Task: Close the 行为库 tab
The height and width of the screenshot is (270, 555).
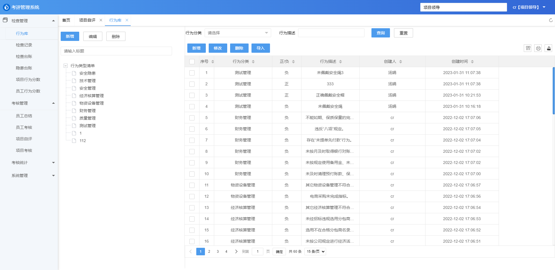Action: (127, 20)
